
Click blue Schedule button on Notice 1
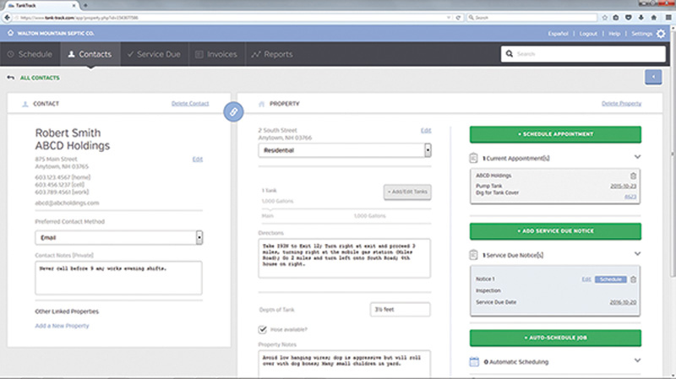pyautogui.click(x=610, y=279)
